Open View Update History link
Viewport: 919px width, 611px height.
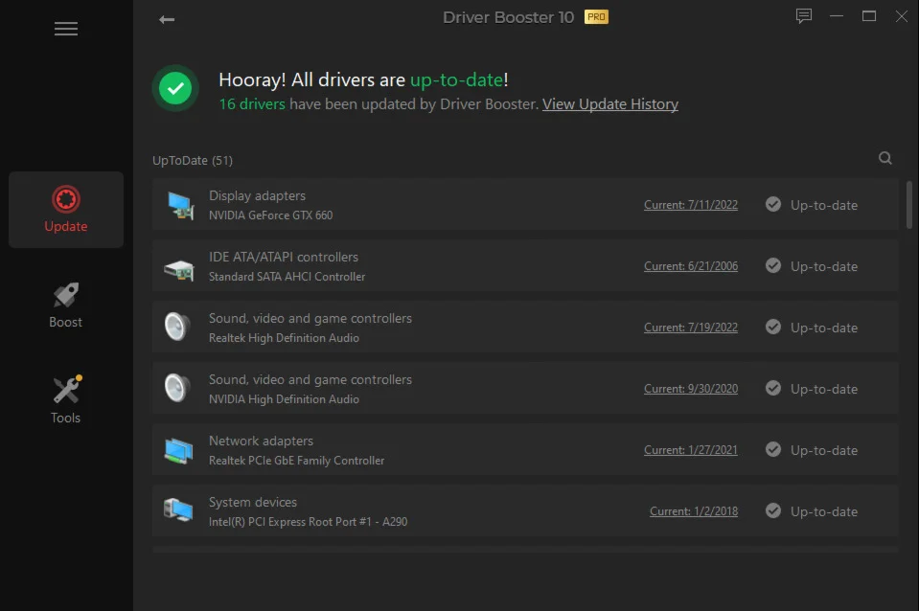coord(610,104)
